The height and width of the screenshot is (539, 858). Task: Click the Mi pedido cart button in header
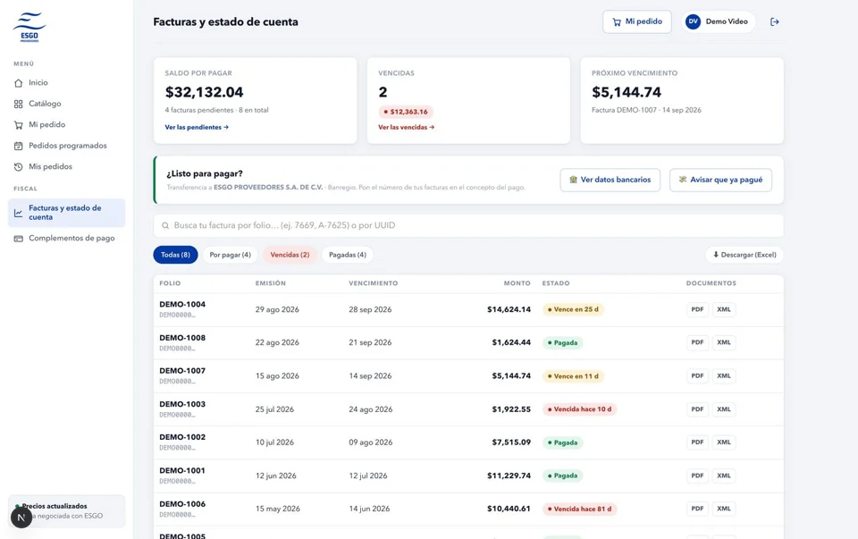[x=637, y=21]
